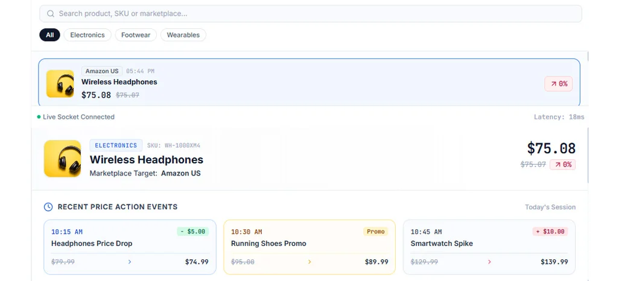Image resolution: width=619 pixels, height=281 pixels.
Task: Click the search magnifier icon
Action: [51, 14]
